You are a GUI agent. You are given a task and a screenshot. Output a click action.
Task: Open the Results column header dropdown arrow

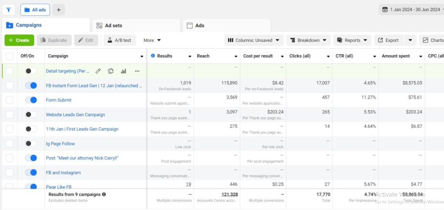click(x=190, y=57)
